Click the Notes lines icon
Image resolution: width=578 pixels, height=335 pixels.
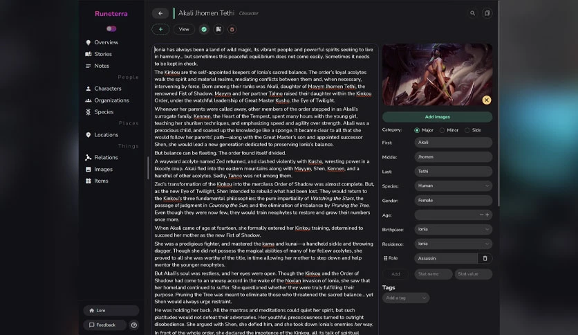click(x=88, y=66)
